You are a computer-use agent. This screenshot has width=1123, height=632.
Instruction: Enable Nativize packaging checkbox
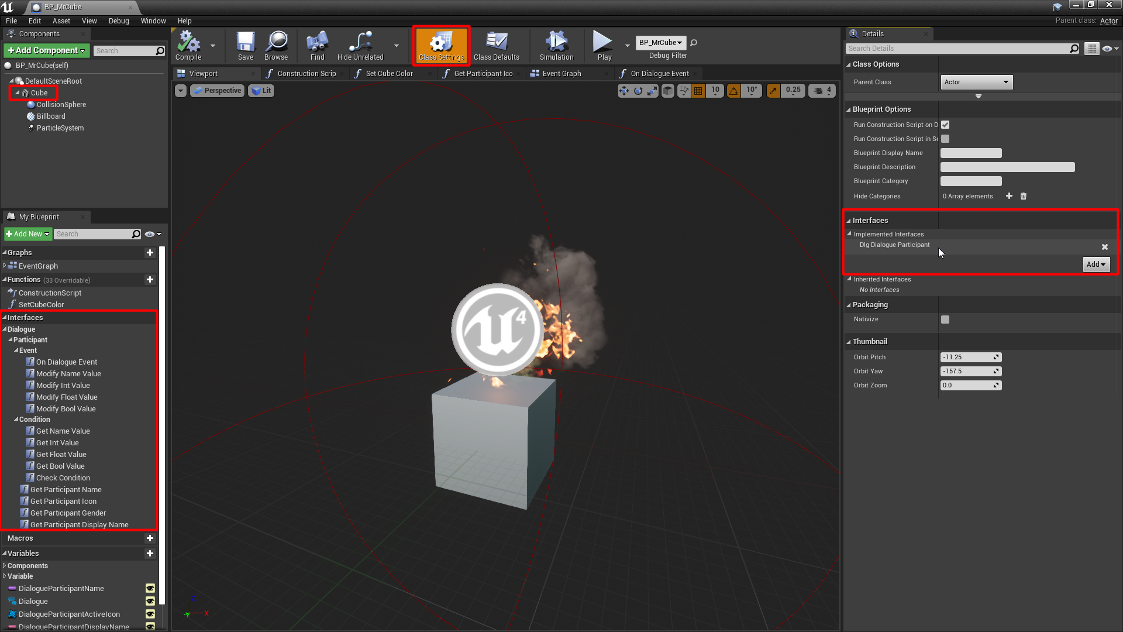[x=945, y=319]
